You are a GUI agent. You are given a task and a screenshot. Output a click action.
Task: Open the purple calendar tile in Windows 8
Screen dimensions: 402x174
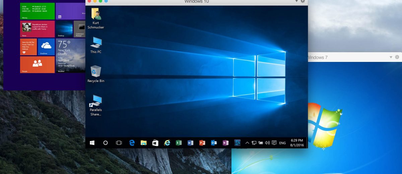[x=70, y=11]
